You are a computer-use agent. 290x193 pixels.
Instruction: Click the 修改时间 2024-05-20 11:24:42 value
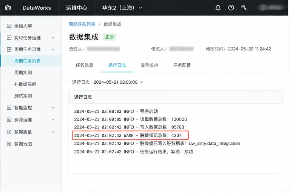tap(249, 49)
